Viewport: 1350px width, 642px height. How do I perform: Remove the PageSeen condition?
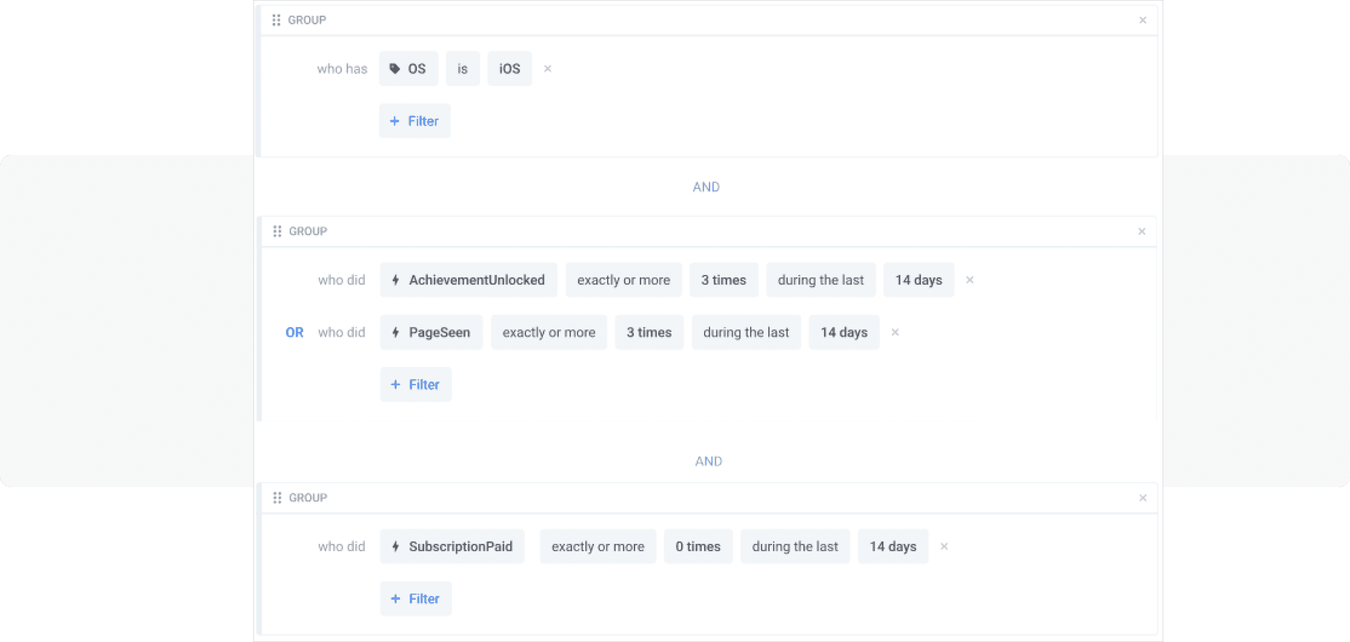895,332
